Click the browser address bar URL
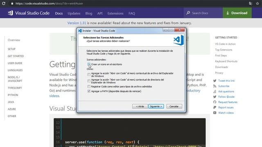Viewport: 262px width, 147px height. pos(49,3)
